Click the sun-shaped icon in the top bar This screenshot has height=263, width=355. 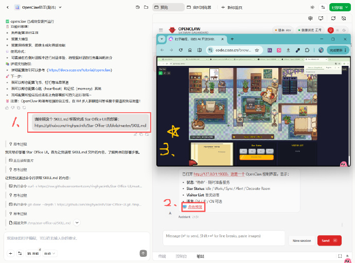[x=312, y=7]
